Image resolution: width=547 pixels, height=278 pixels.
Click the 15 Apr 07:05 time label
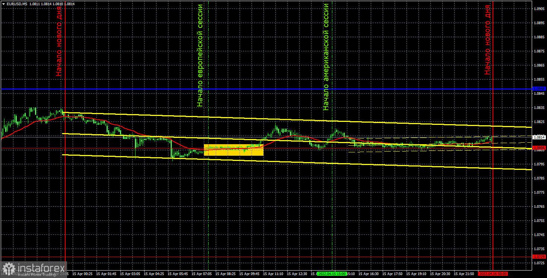202,274
